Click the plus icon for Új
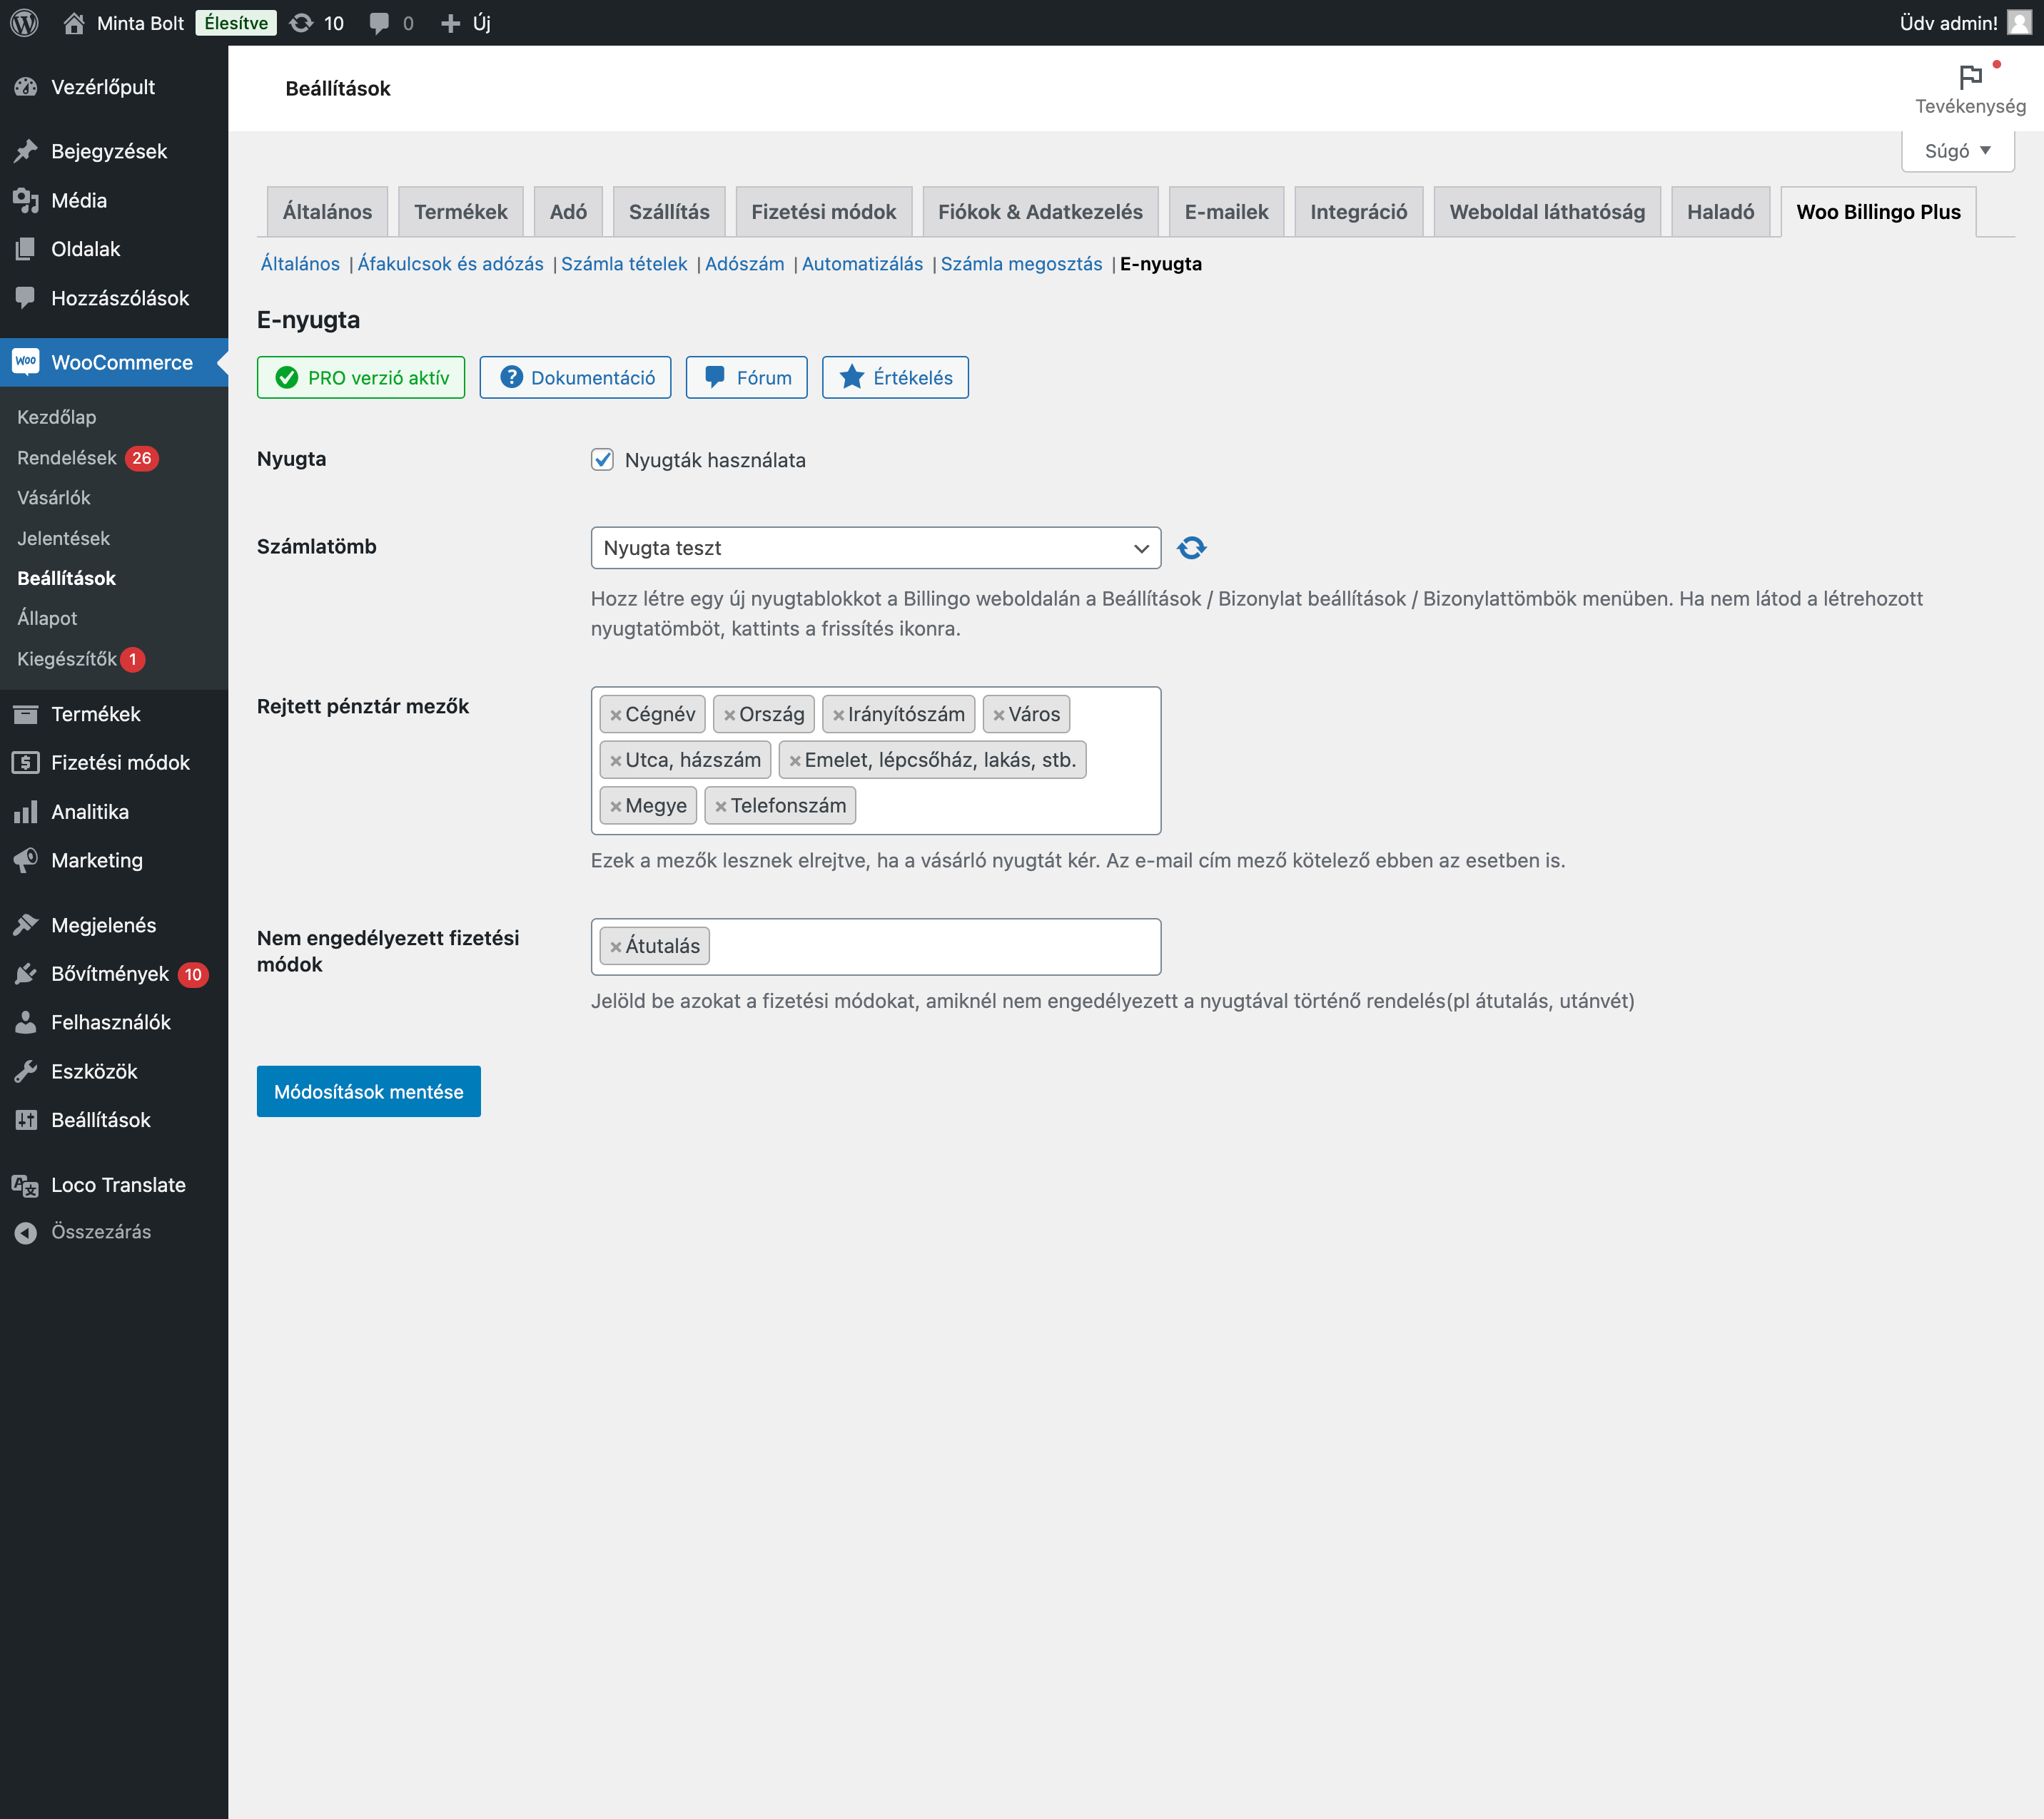This screenshot has height=1819, width=2044. [x=450, y=23]
